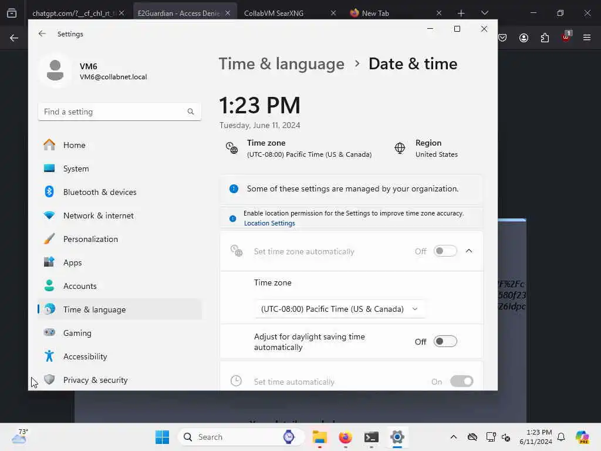Viewport: 601px width, 451px height.
Task: Open Privacy & security category
Action: coord(120,380)
